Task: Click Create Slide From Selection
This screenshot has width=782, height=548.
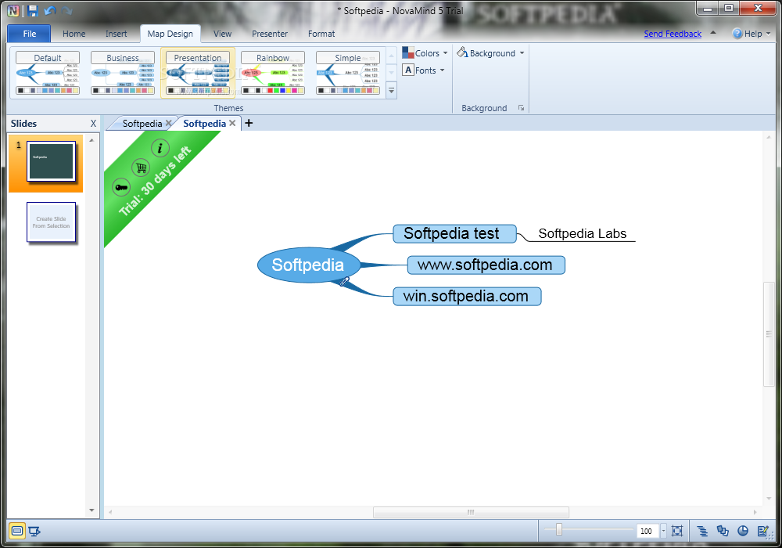Action: [51, 222]
